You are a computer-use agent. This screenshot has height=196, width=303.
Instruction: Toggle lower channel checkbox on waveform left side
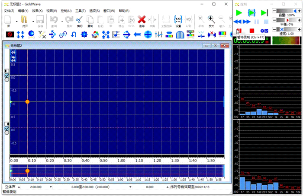[x=7, y=128]
